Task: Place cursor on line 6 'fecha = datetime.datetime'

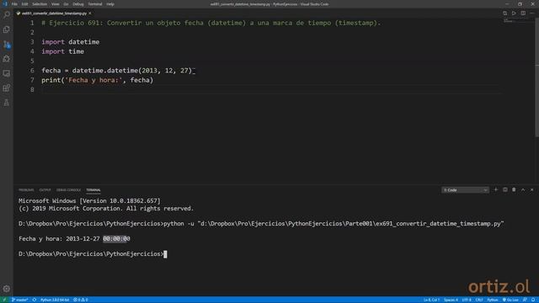Action: 116,71
